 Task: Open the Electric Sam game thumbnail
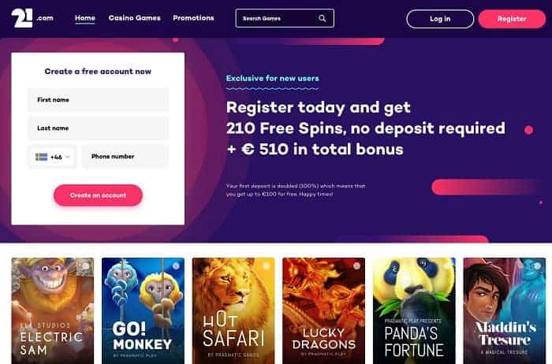[x=53, y=311]
